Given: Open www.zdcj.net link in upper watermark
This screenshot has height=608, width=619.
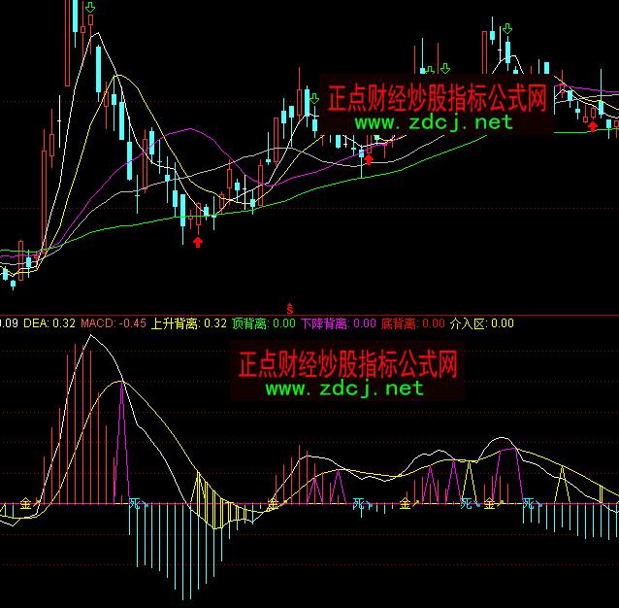Looking at the screenshot, I should click(x=433, y=122).
